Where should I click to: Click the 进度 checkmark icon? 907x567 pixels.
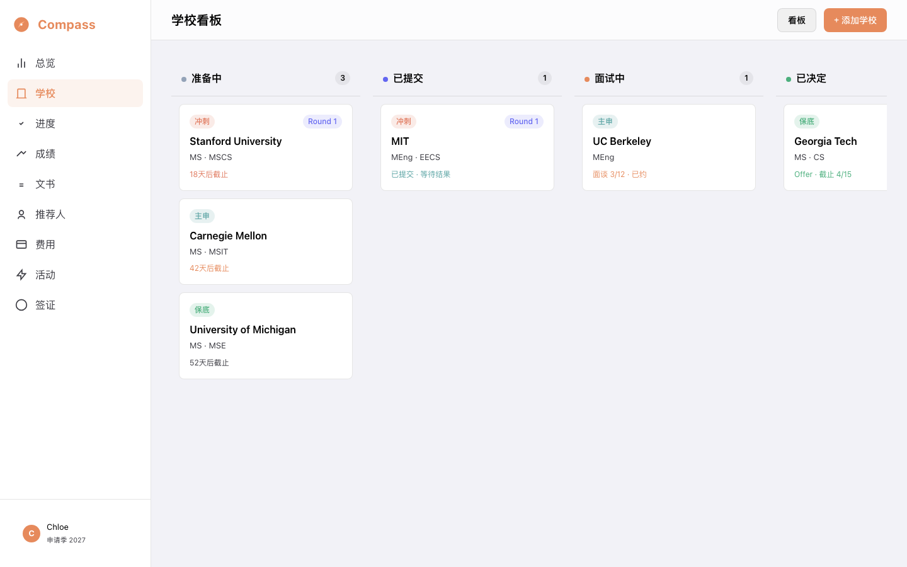pyautogui.click(x=21, y=123)
